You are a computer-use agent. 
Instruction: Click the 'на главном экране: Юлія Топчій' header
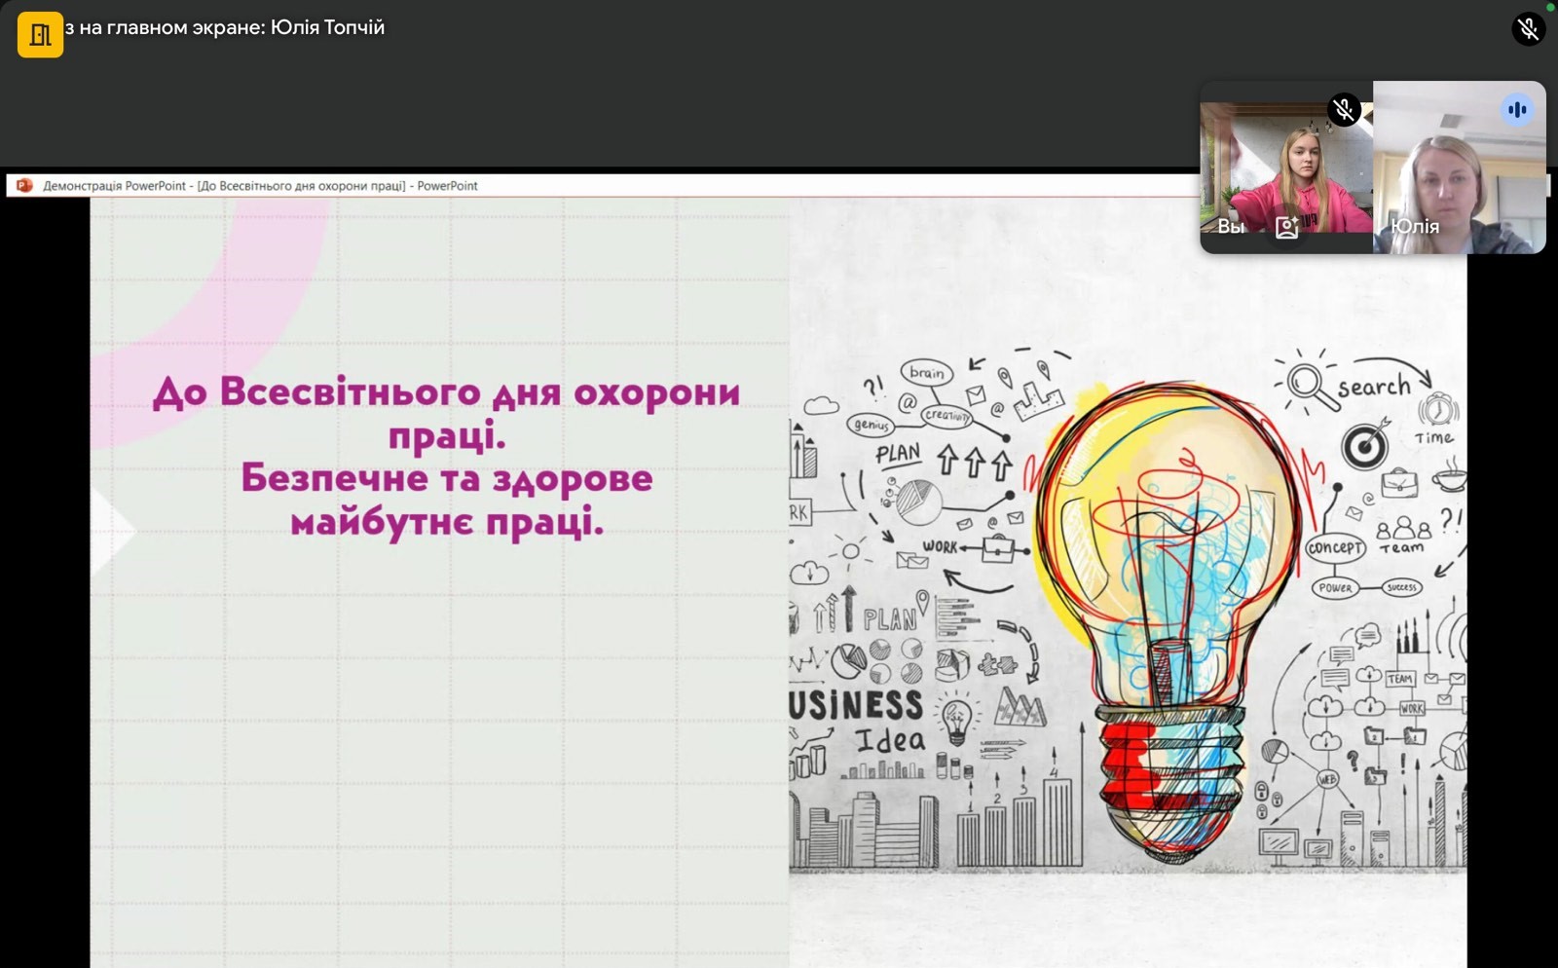coord(226,28)
